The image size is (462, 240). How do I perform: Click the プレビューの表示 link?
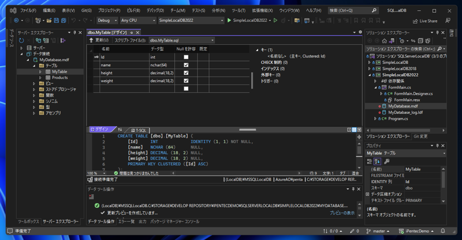(x=342, y=213)
